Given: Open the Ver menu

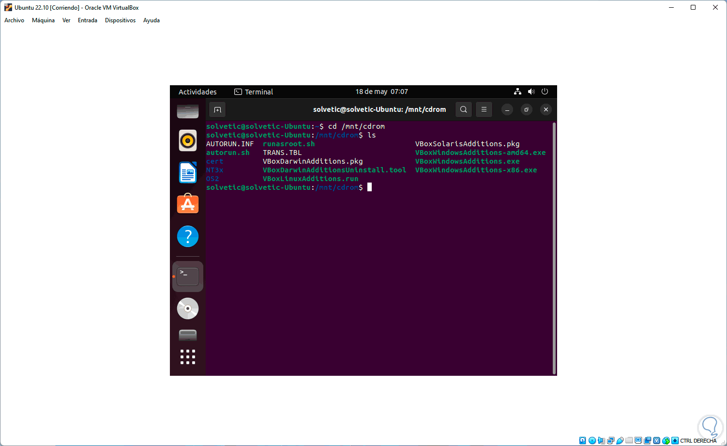Looking at the screenshot, I should 66,20.
